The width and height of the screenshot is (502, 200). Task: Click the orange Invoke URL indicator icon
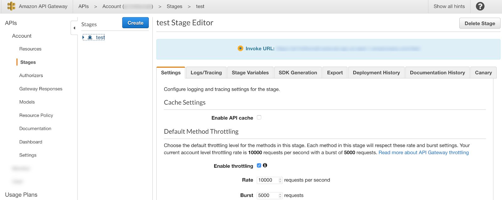tap(240, 49)
